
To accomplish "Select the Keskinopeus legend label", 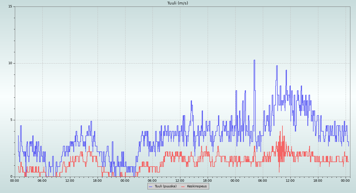I will tap(197, 186).
